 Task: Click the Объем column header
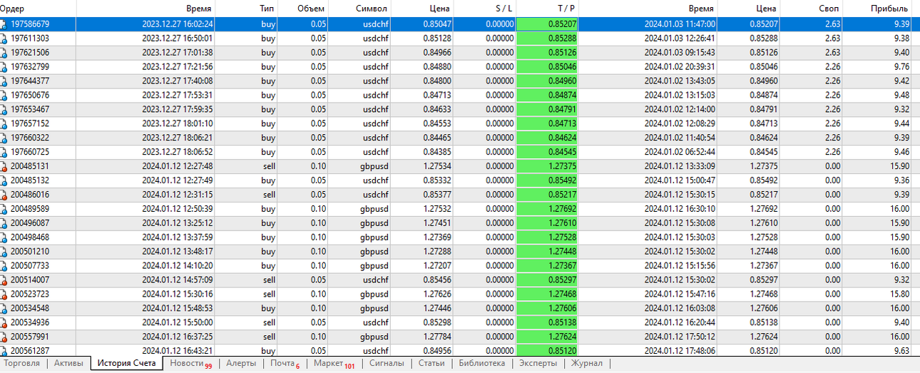(311, 9)
